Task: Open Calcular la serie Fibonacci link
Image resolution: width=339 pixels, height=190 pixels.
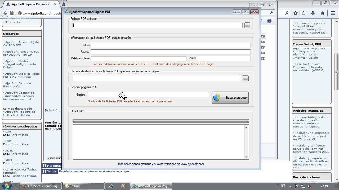Action: [309, 67]
